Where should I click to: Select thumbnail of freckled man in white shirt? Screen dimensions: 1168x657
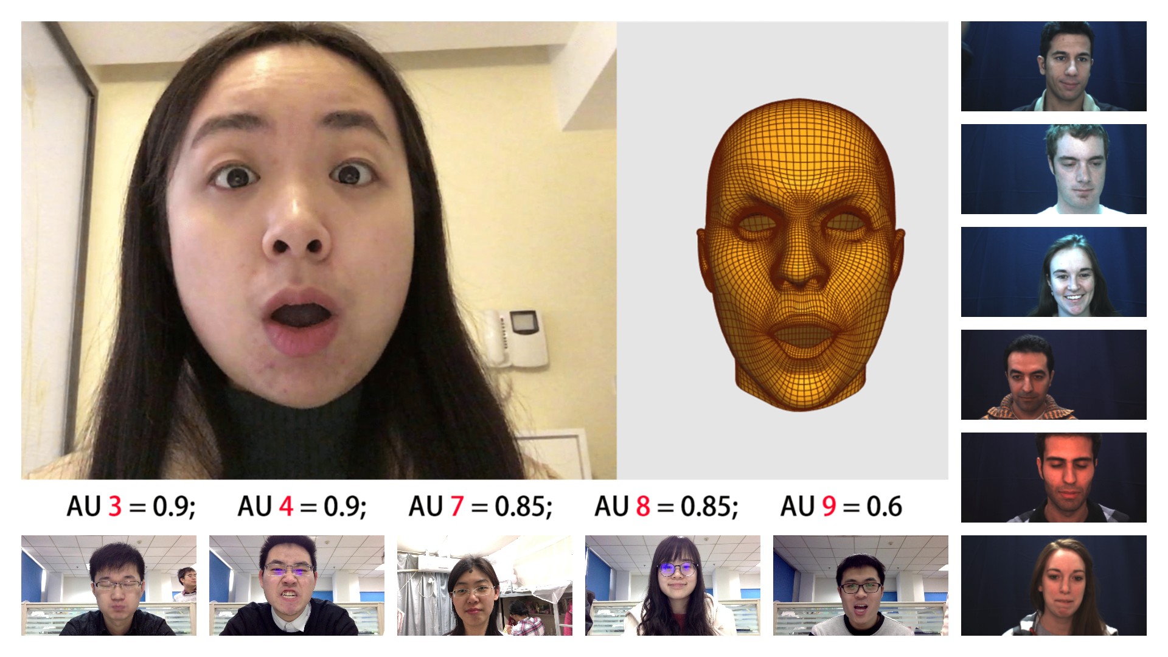[x=1053, y=169]
